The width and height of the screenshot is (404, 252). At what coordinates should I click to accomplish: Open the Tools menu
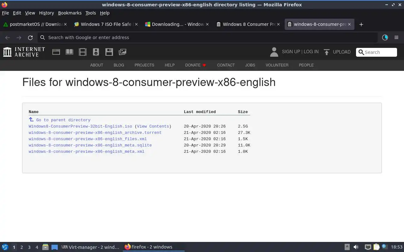coord(91,13)
